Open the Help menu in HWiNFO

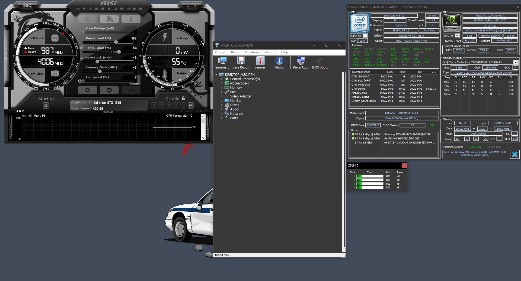(285, 52)
